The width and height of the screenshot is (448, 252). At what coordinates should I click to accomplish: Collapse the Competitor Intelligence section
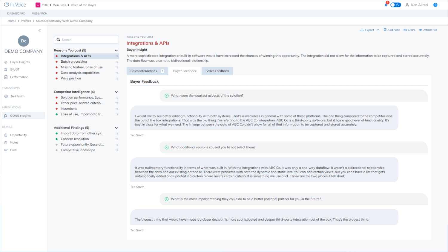(x=116, y=92)
